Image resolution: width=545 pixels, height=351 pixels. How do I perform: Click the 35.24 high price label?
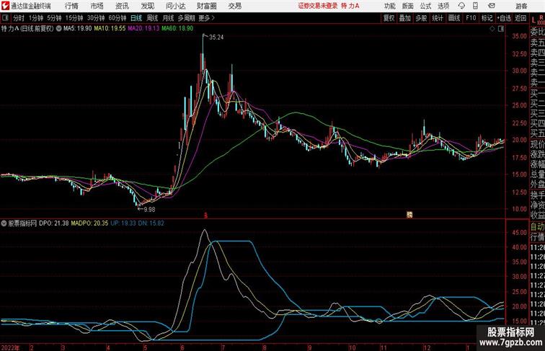coord(216,37)
